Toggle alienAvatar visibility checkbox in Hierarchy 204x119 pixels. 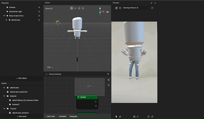pos(39,20)
